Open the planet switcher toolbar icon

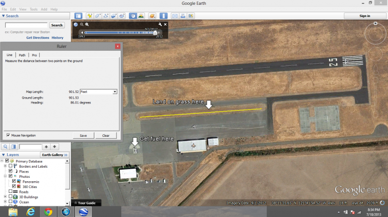(x=152, y=16)
